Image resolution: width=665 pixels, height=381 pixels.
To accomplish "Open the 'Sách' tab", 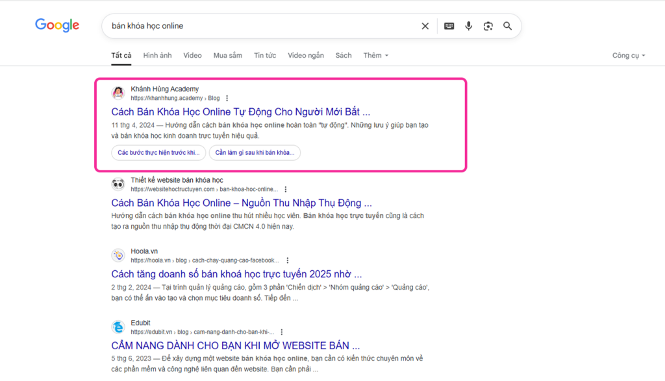I will (x=344, y=56).
